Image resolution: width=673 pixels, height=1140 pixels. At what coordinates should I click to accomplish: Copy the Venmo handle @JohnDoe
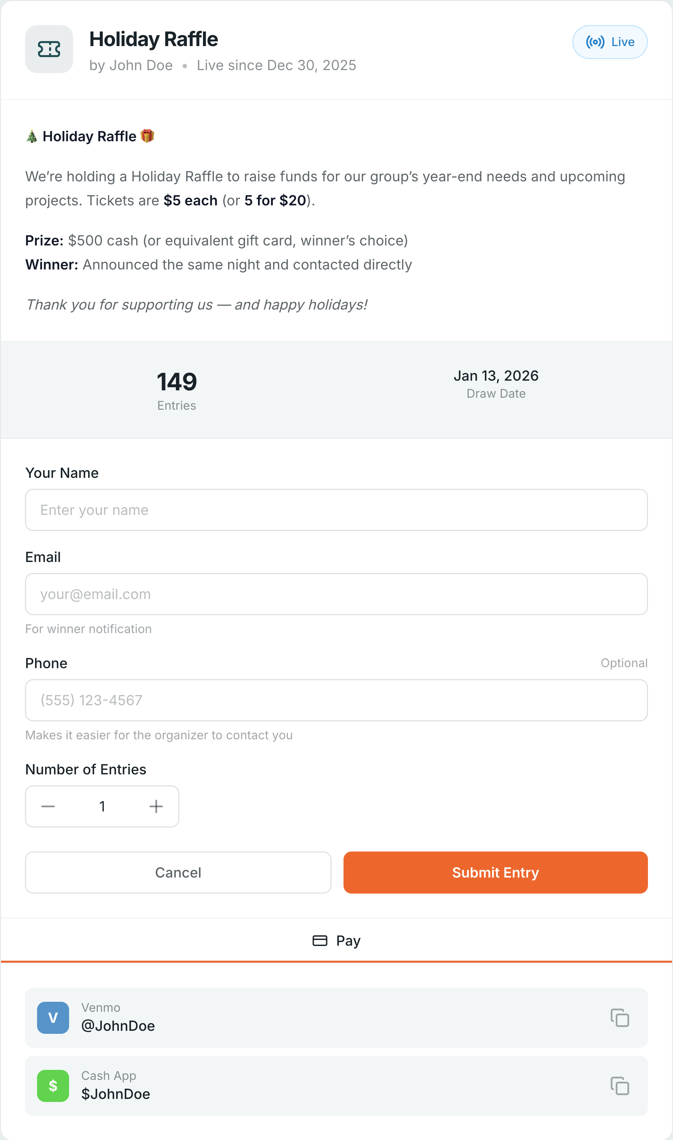(x=620, y=1018)
